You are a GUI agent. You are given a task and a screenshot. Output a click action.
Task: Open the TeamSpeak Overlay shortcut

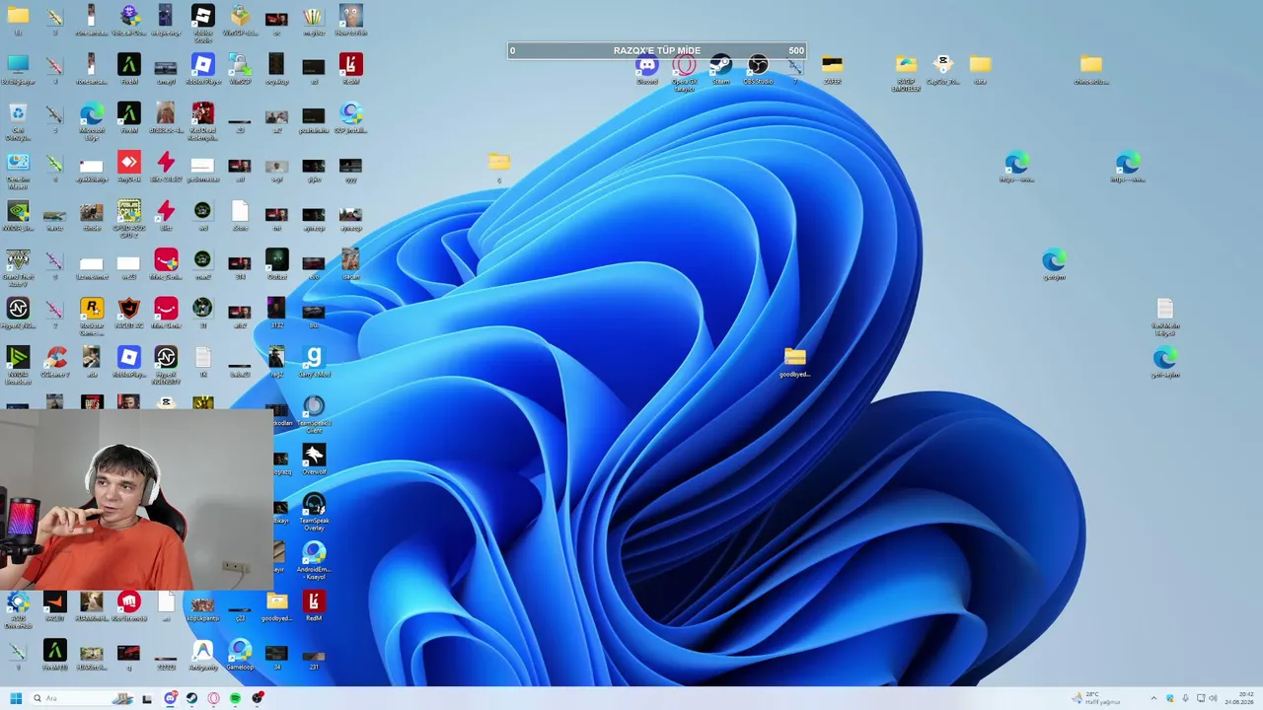314,512
